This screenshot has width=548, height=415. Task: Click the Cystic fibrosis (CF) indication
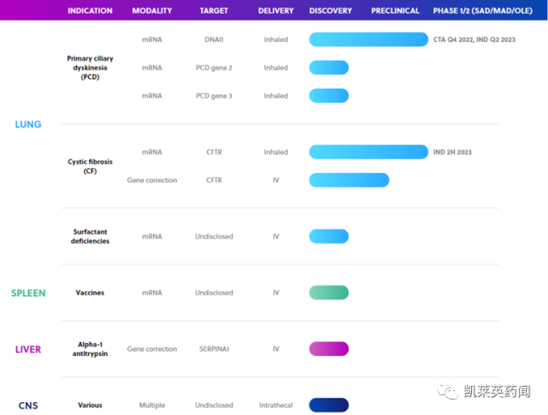tap(90, 166)
